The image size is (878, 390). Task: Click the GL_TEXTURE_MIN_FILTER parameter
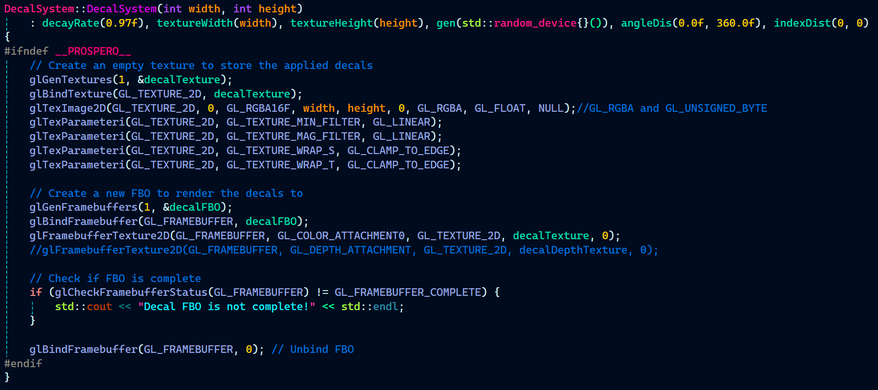293,122
